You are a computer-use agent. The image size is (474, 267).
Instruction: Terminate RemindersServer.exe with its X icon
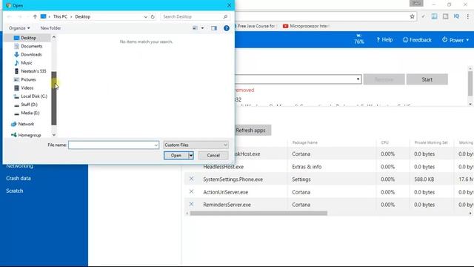[191, 205]
